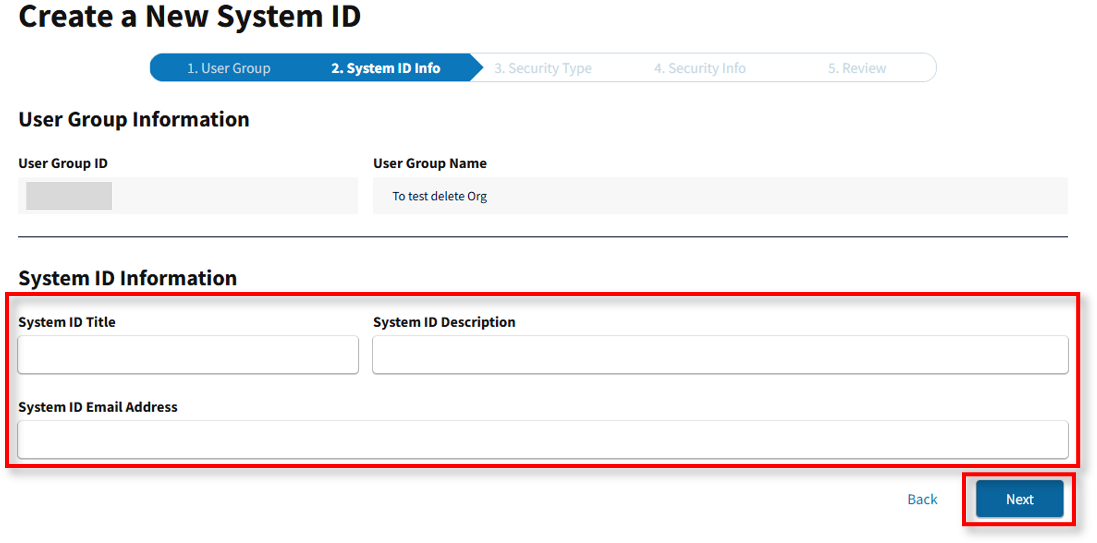
Task: Click the 'System ID Description' label text
Action: pyautogui.click(x=444, y=322)
